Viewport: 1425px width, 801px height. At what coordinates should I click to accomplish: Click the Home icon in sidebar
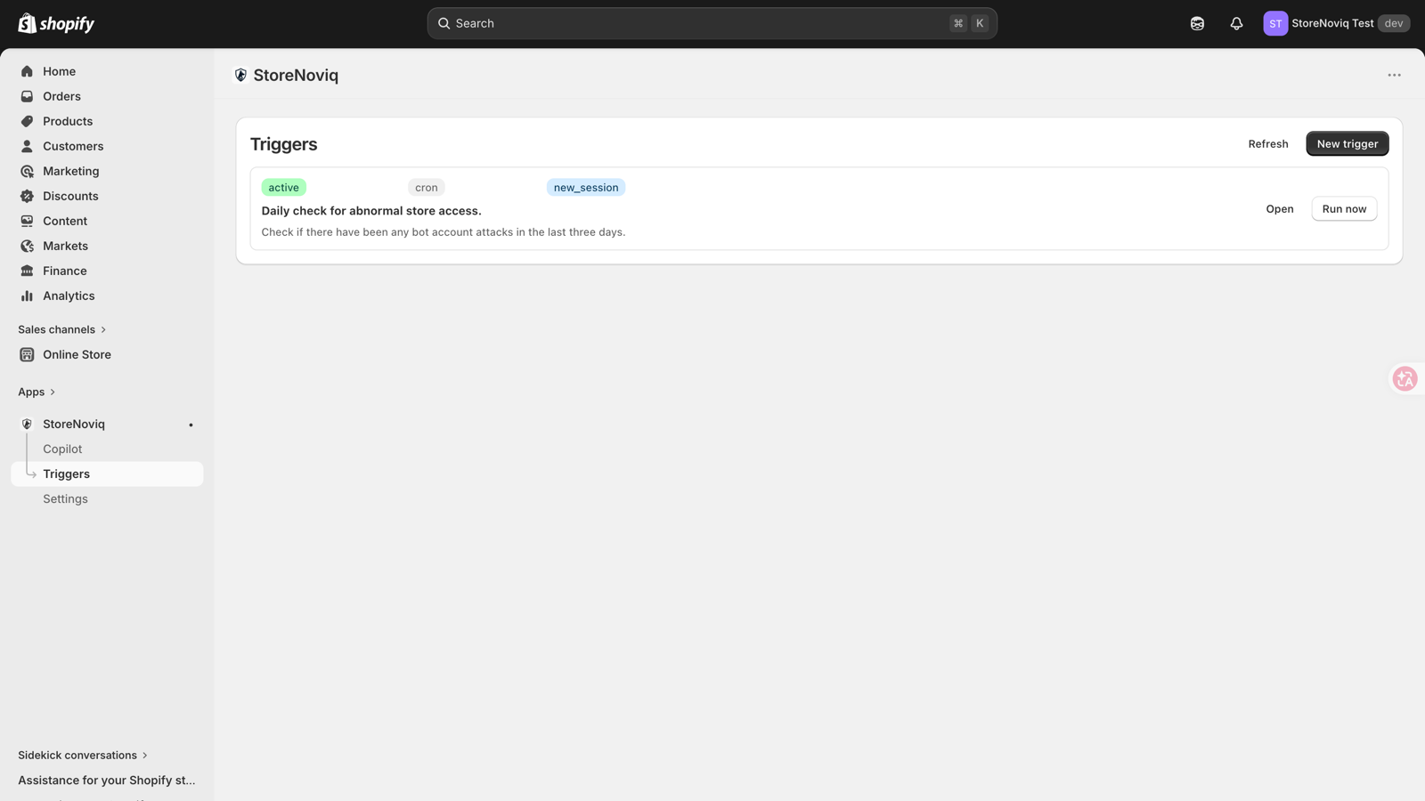[27, 71]
